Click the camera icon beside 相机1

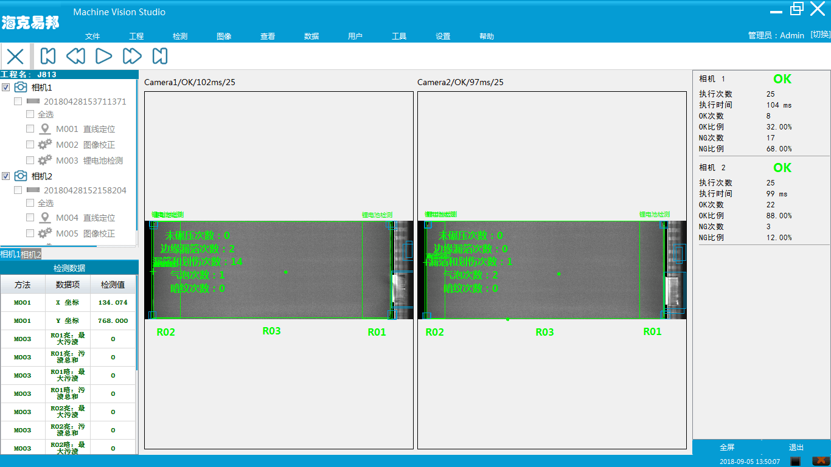pos(21,88)
